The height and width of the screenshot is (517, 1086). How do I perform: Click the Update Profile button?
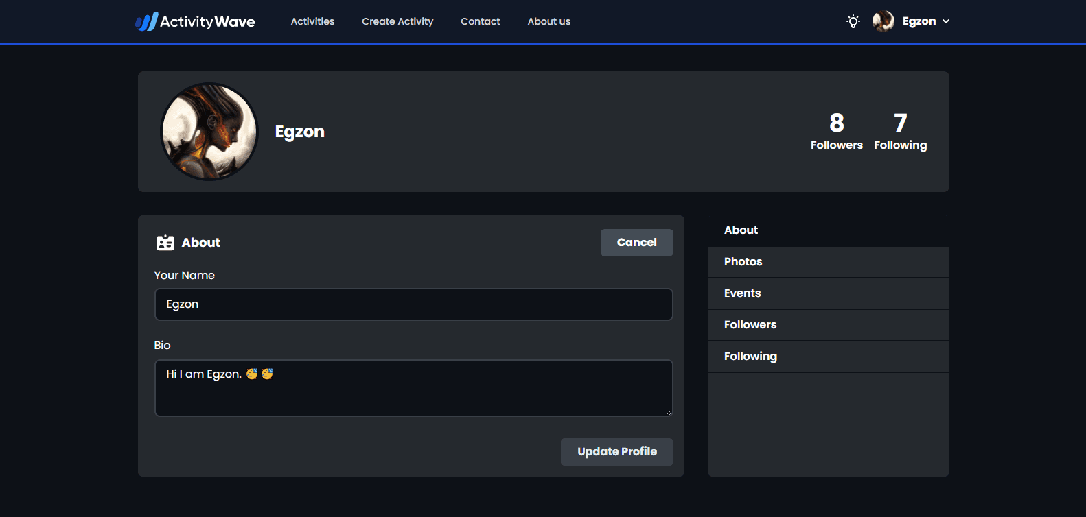[x=617, y=452]
